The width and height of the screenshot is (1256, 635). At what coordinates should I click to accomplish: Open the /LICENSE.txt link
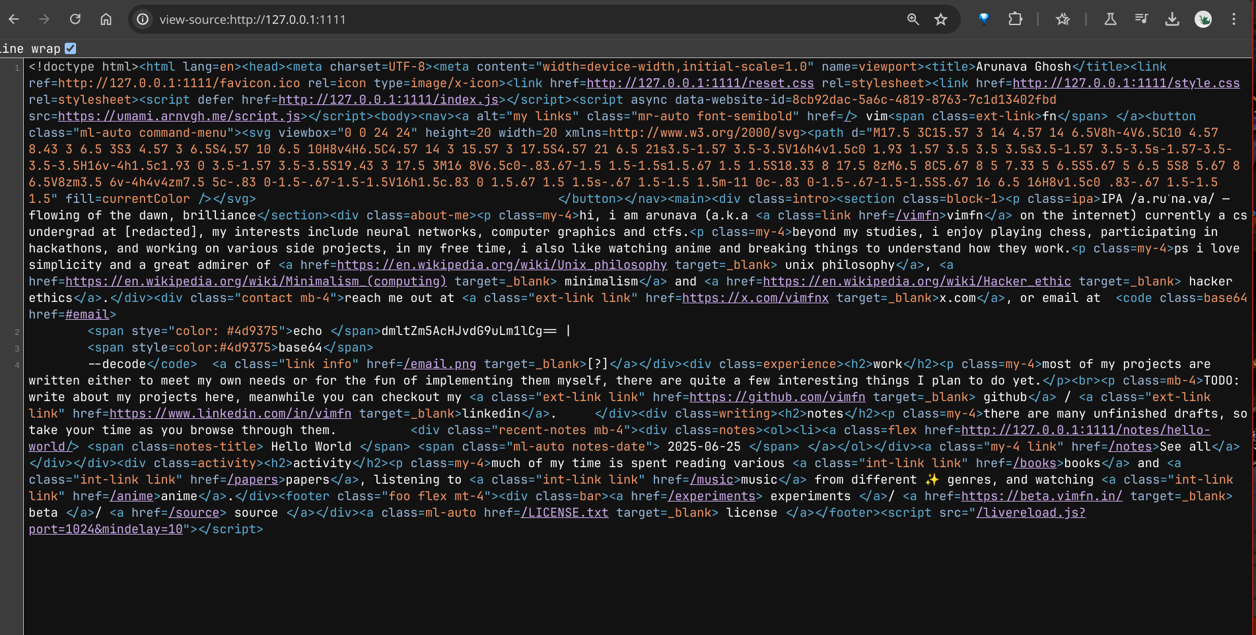565,513
